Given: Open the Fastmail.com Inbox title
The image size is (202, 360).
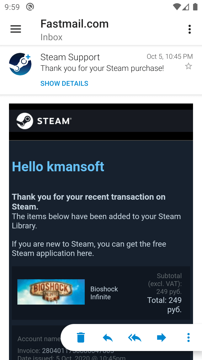Looking at the screenshot, I should (74, 30).
